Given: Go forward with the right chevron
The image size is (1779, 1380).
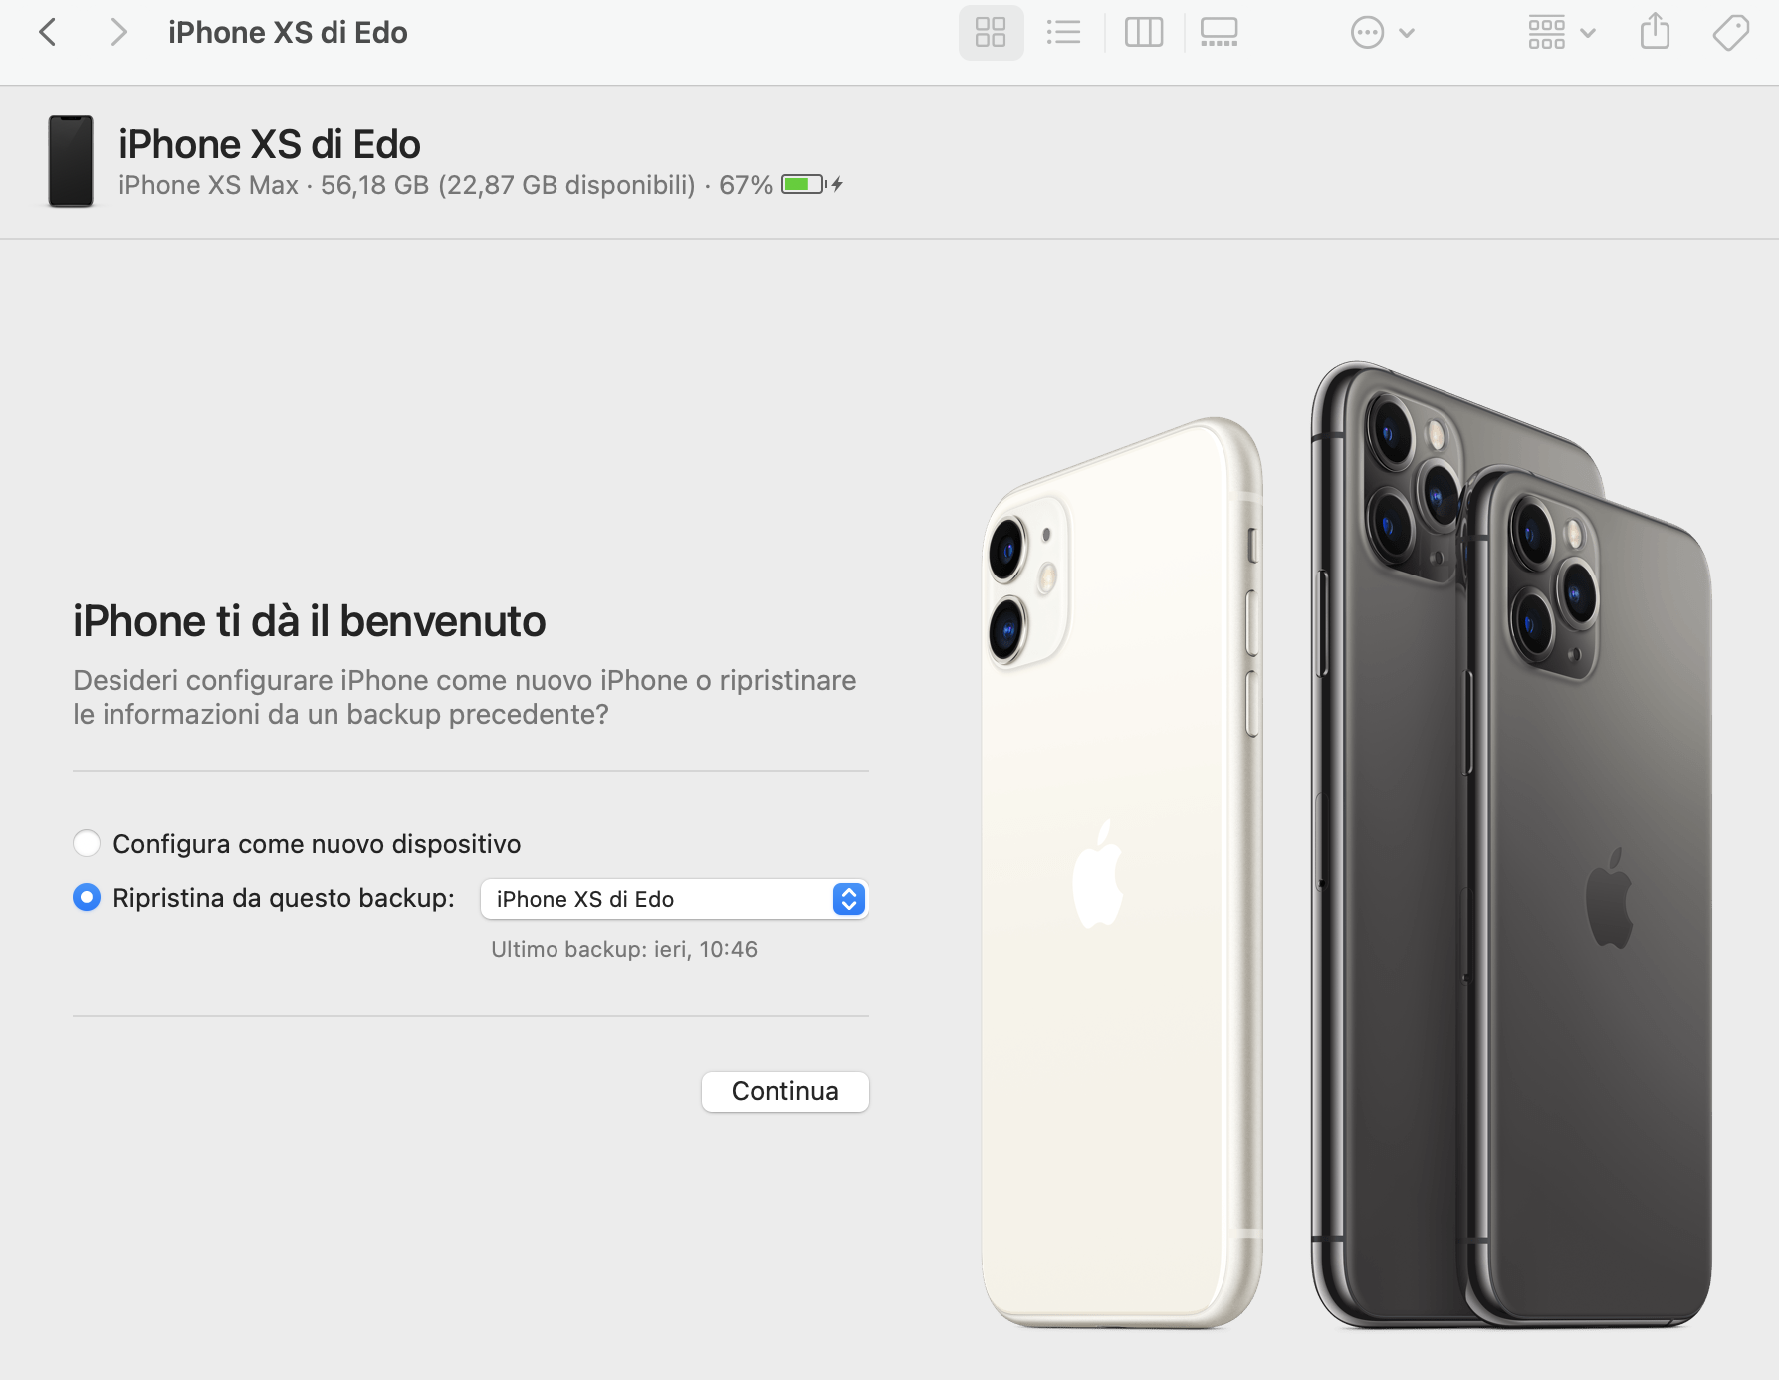Looking at the screenshot, I should [x=118, y=33].
